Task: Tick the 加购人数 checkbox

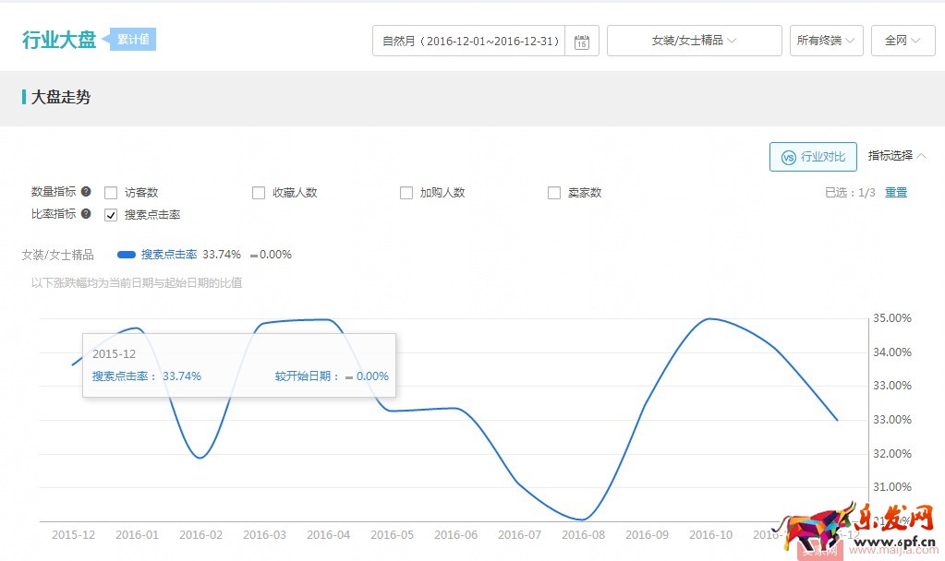Action: [x=406, y=193]
